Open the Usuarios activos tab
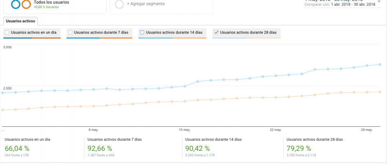Image resolution: width=387 pixels, height=164 pixels. [21, 21]
